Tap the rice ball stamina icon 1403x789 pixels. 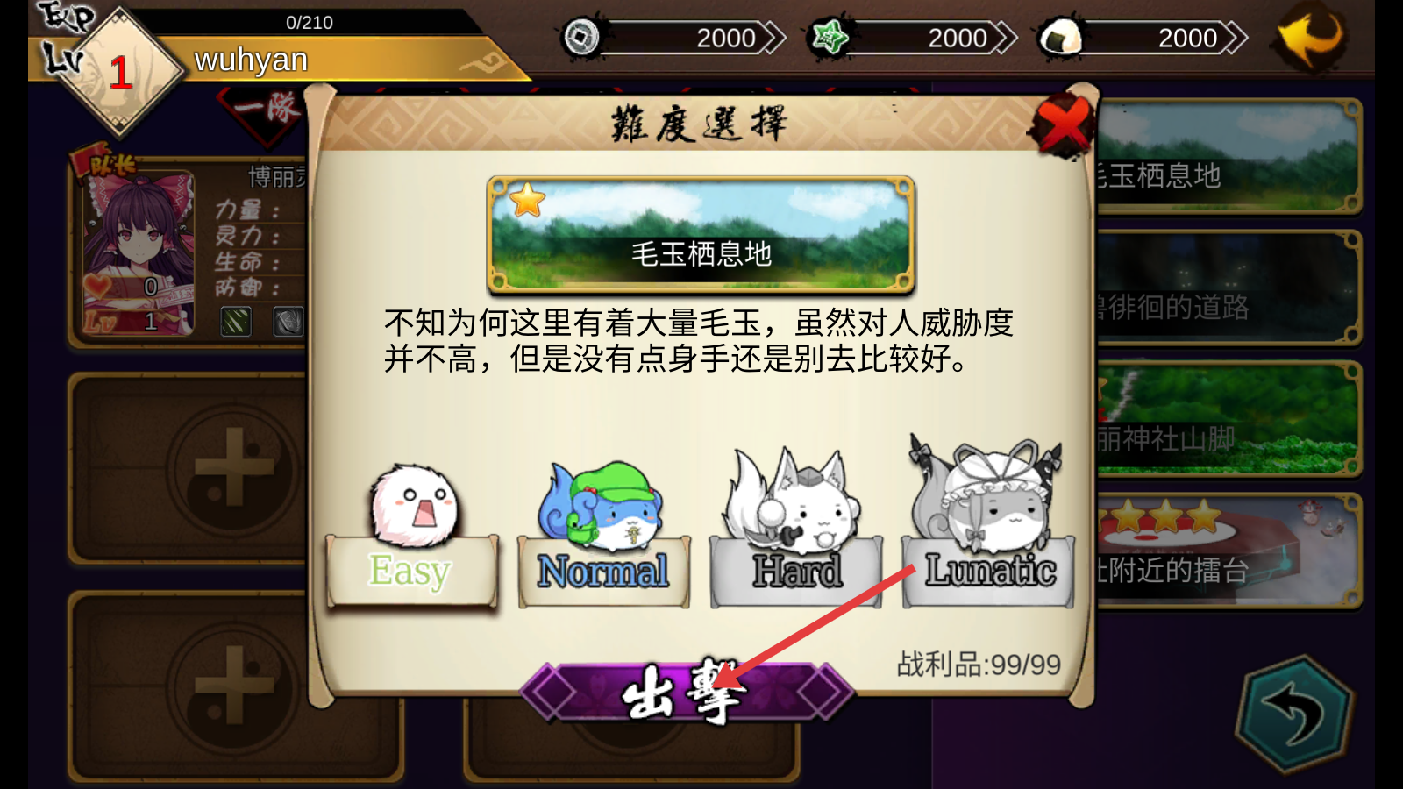pyautogui.click(x=1059, y=38)
